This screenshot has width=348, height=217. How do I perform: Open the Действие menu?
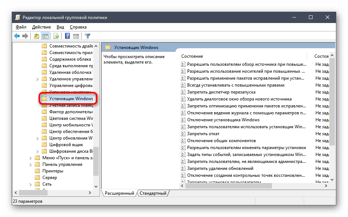[41, 27]
